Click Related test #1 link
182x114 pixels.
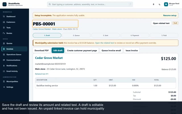[42, 74]
